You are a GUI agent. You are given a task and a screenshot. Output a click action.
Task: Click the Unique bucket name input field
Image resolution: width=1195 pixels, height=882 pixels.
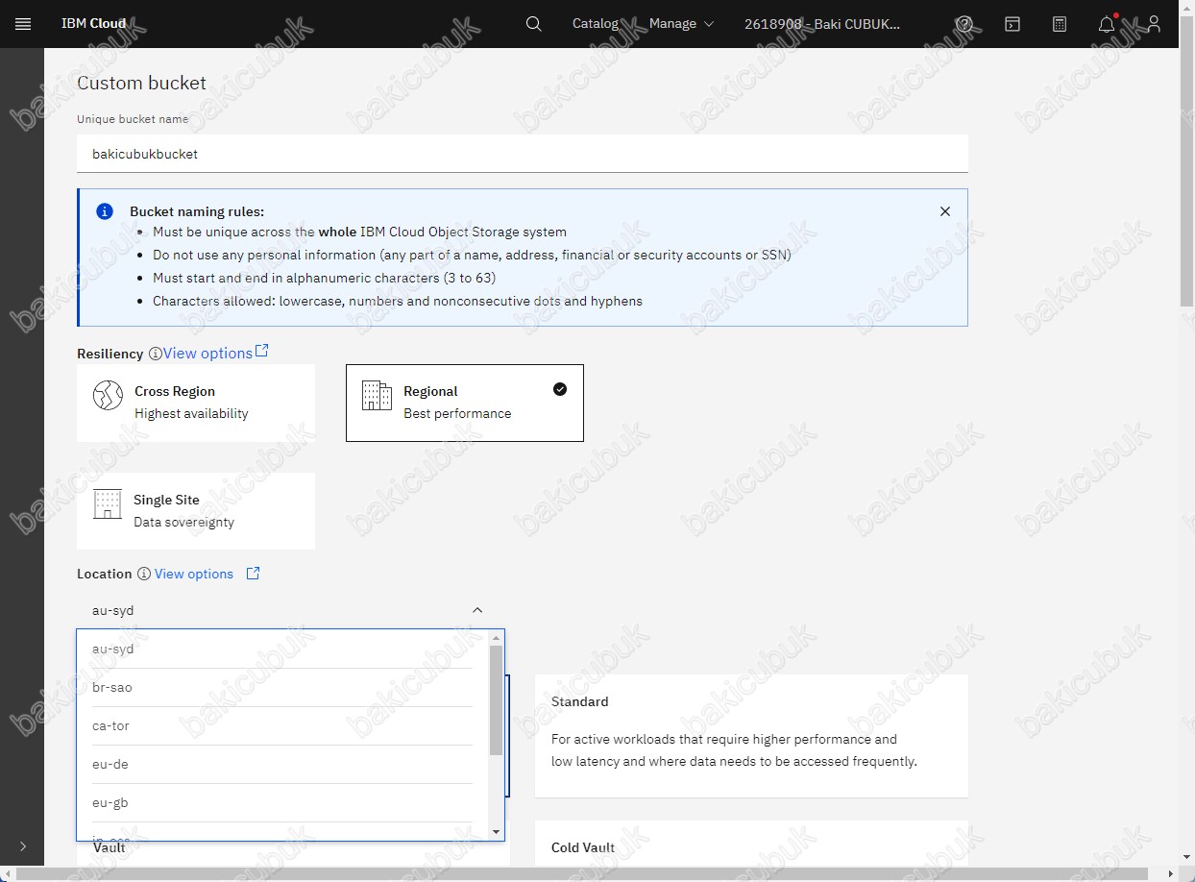coord(523,154)
